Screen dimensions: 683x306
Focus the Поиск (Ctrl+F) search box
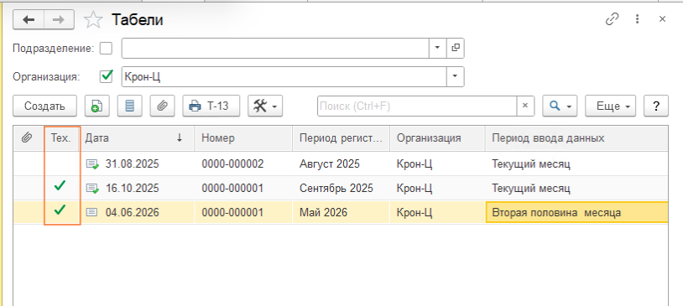pos(417,106)
